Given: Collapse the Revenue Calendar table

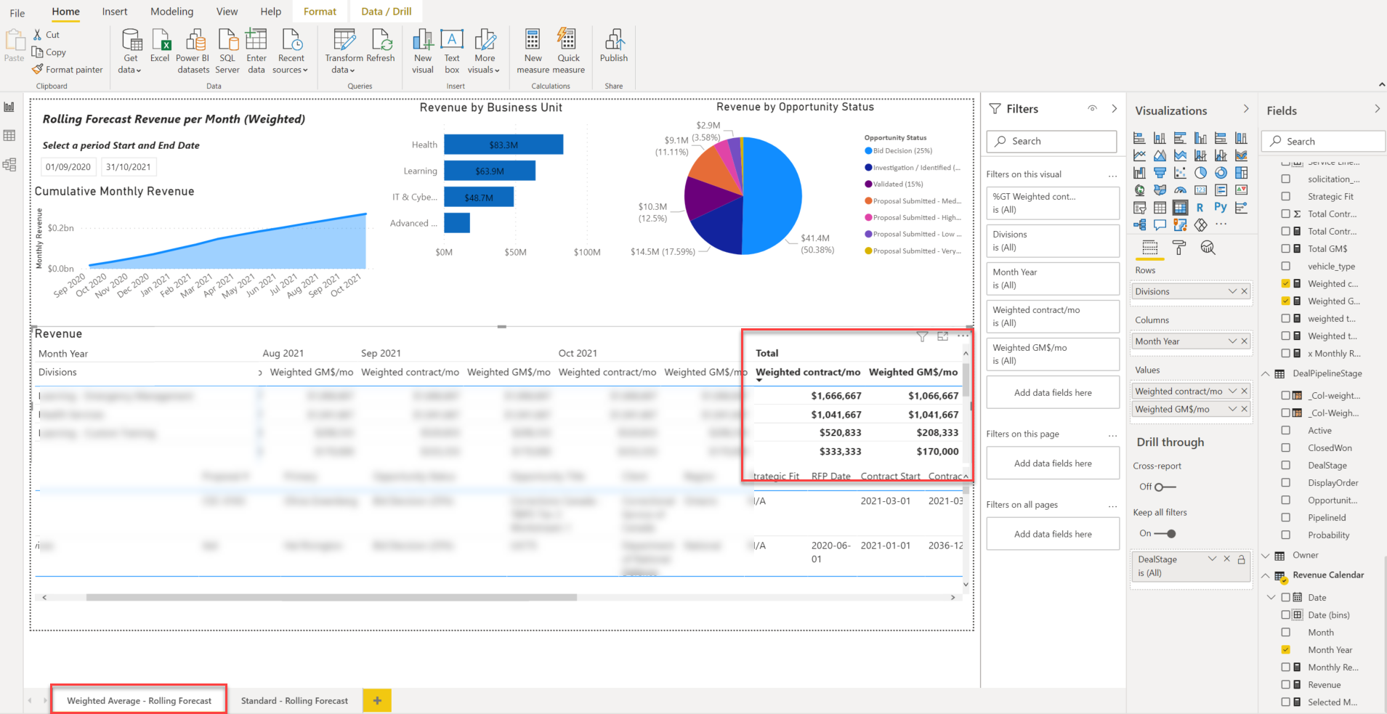Looking at the screenshot, I should 1266,575.
